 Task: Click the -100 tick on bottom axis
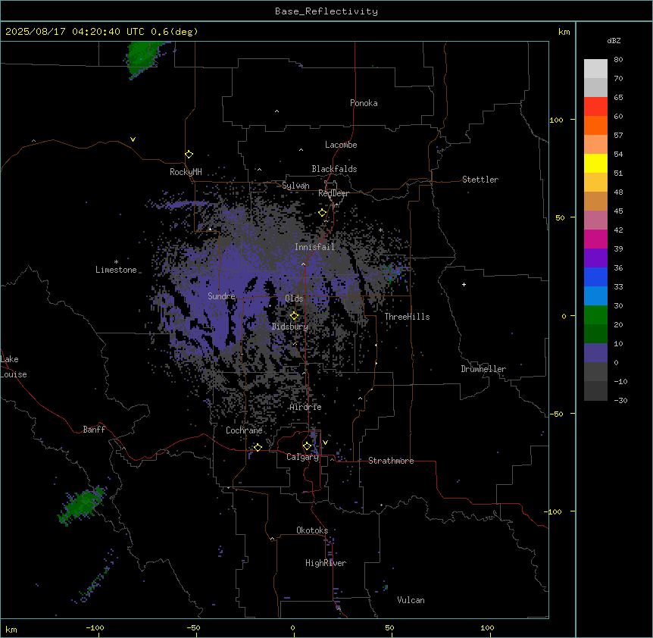point(95,627)
